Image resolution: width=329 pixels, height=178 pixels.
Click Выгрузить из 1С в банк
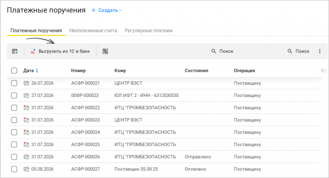coord(64,51)
